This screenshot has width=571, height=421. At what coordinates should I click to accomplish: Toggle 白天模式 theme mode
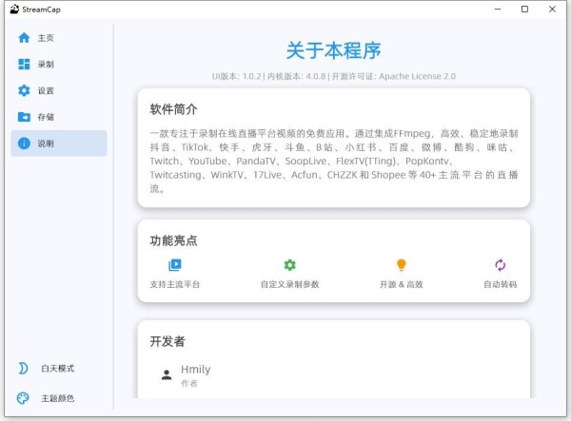tap(57, 369)
